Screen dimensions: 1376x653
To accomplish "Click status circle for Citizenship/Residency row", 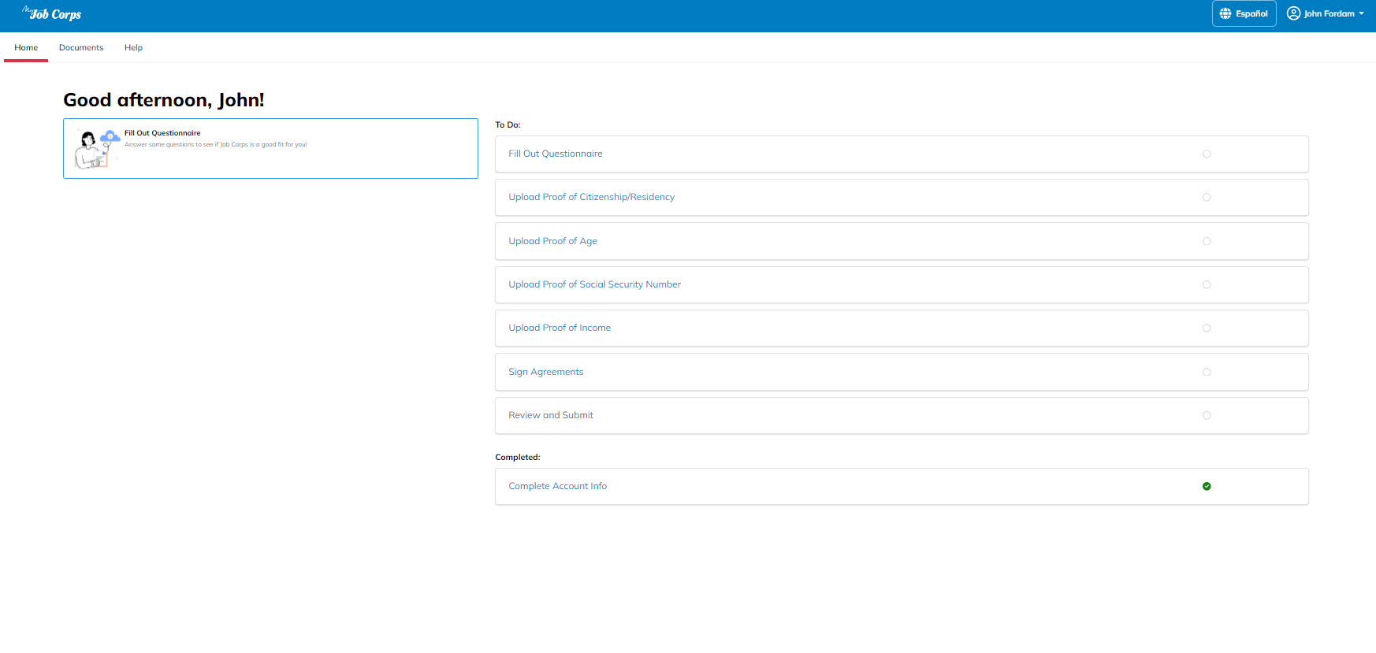I will click(x=1207, y=198).
